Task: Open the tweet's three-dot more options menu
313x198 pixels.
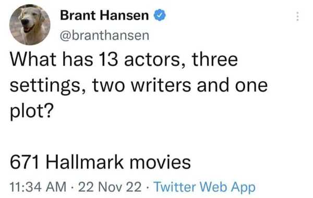Action: coord(297,16)
